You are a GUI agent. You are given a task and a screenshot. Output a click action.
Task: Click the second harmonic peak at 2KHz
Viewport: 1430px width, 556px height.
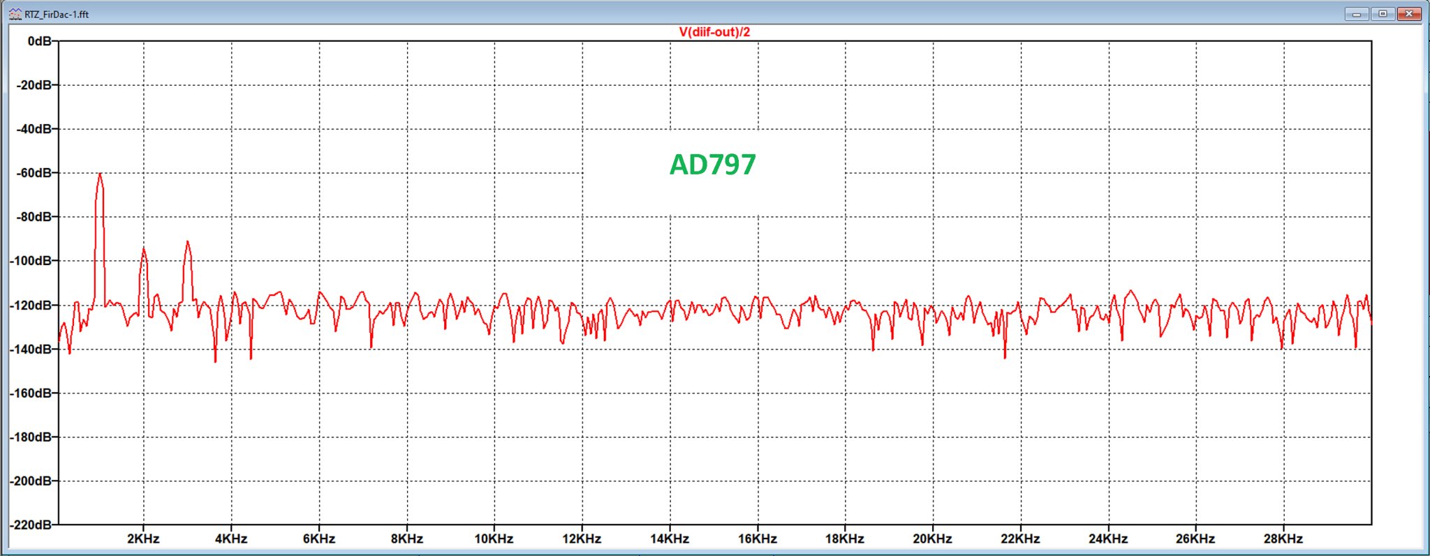tap(144, 249)
